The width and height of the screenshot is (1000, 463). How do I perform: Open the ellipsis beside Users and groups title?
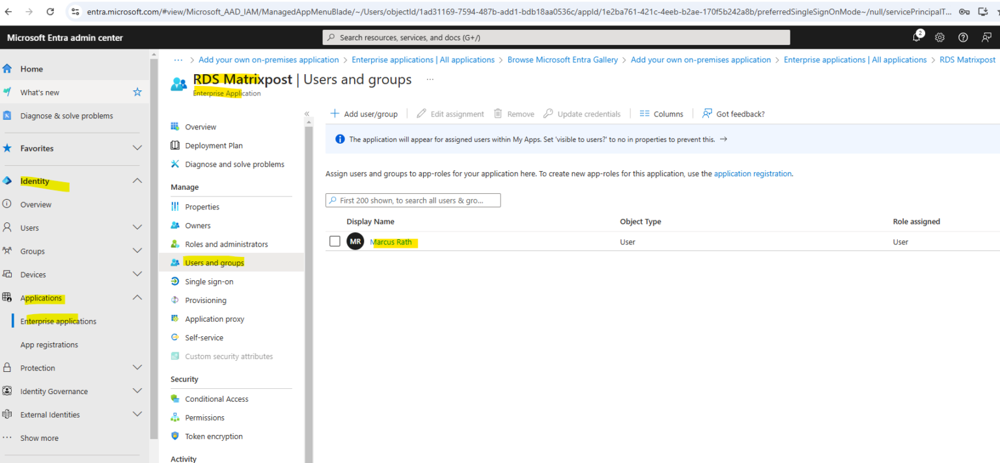[x=430, y=79]
